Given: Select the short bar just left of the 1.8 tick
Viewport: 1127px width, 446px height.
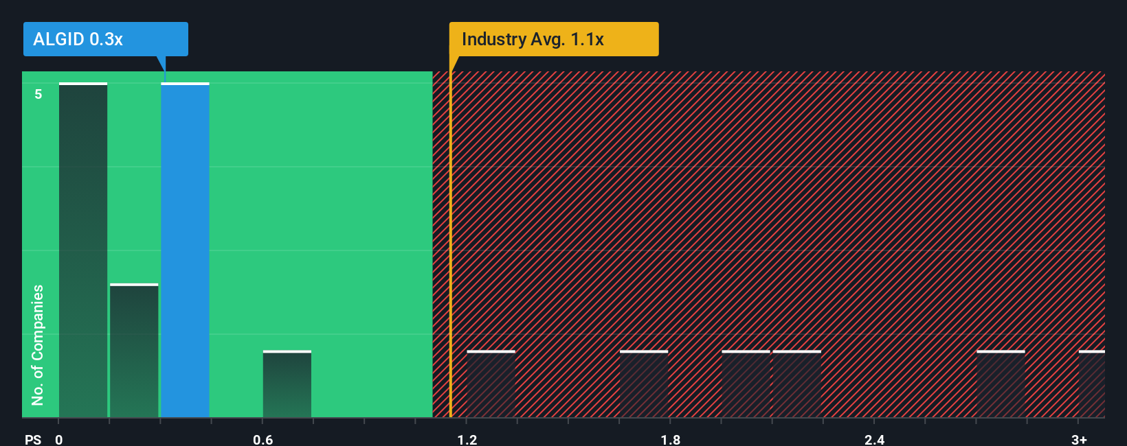Looking at the screenshot, I should point(644,384).
